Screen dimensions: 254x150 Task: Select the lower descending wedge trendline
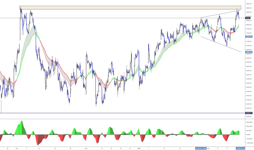click(221, 44)
